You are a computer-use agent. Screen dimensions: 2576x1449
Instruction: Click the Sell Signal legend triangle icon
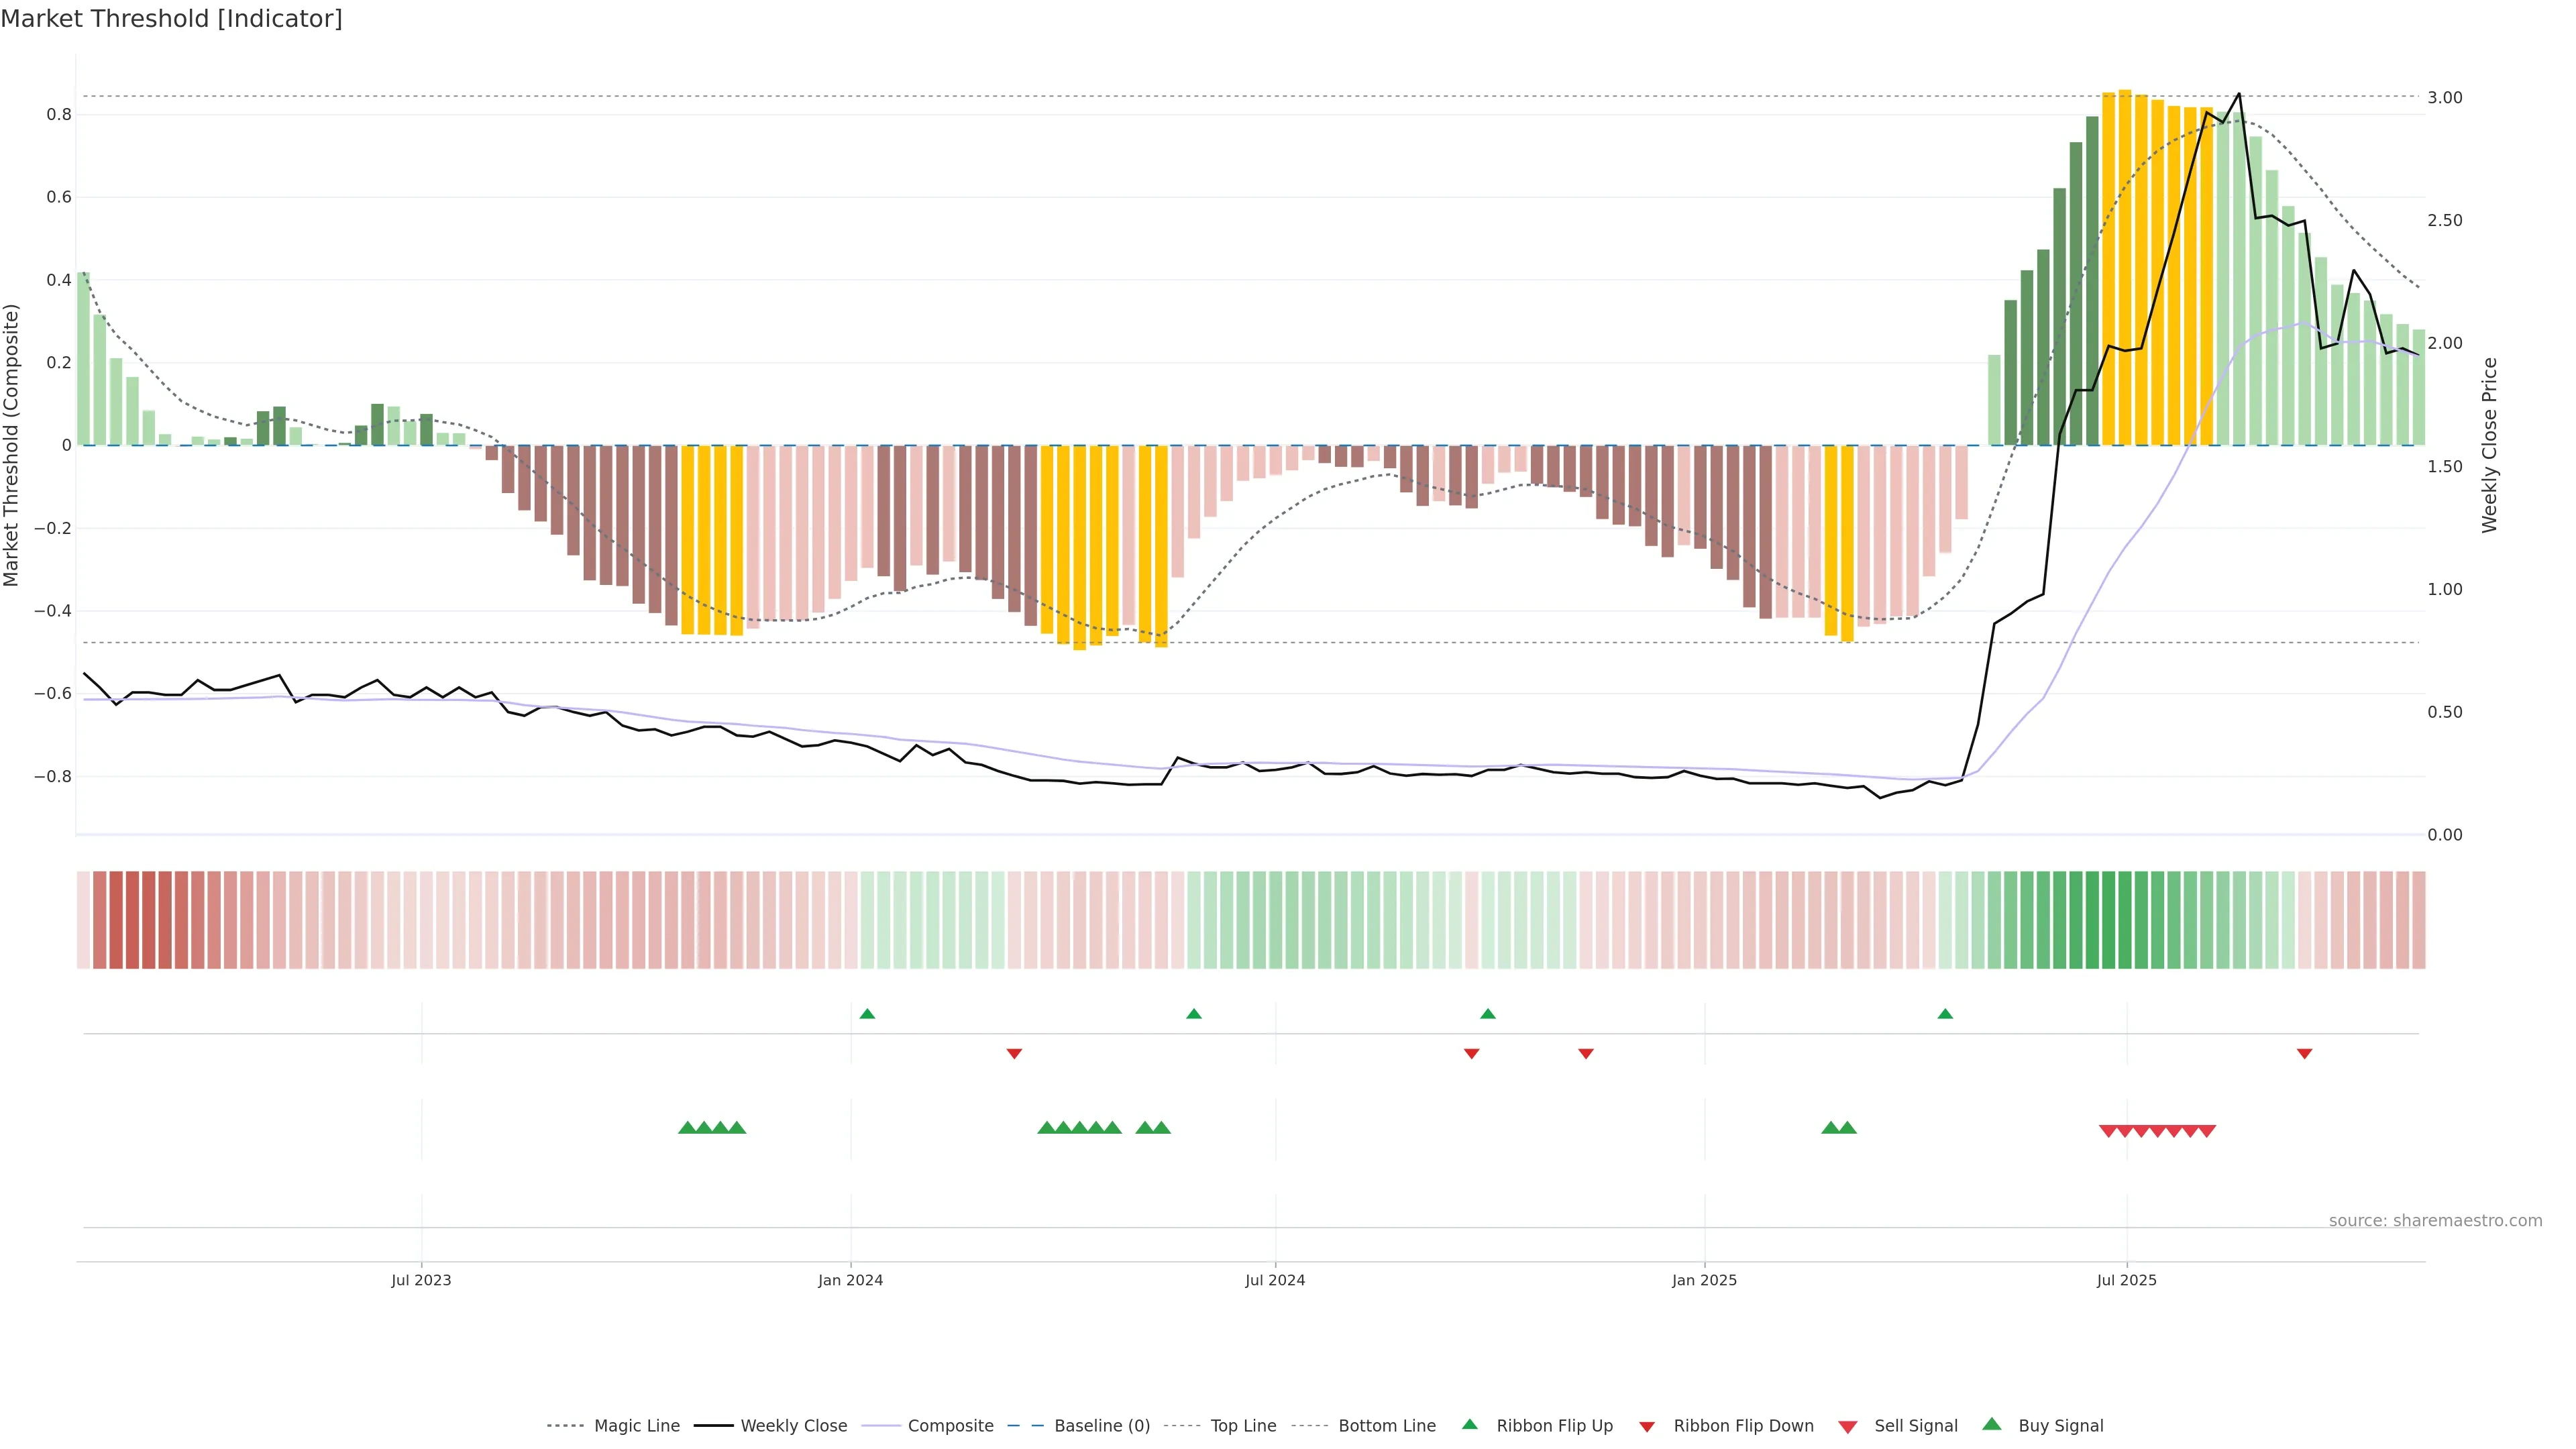[1848, 1426]
